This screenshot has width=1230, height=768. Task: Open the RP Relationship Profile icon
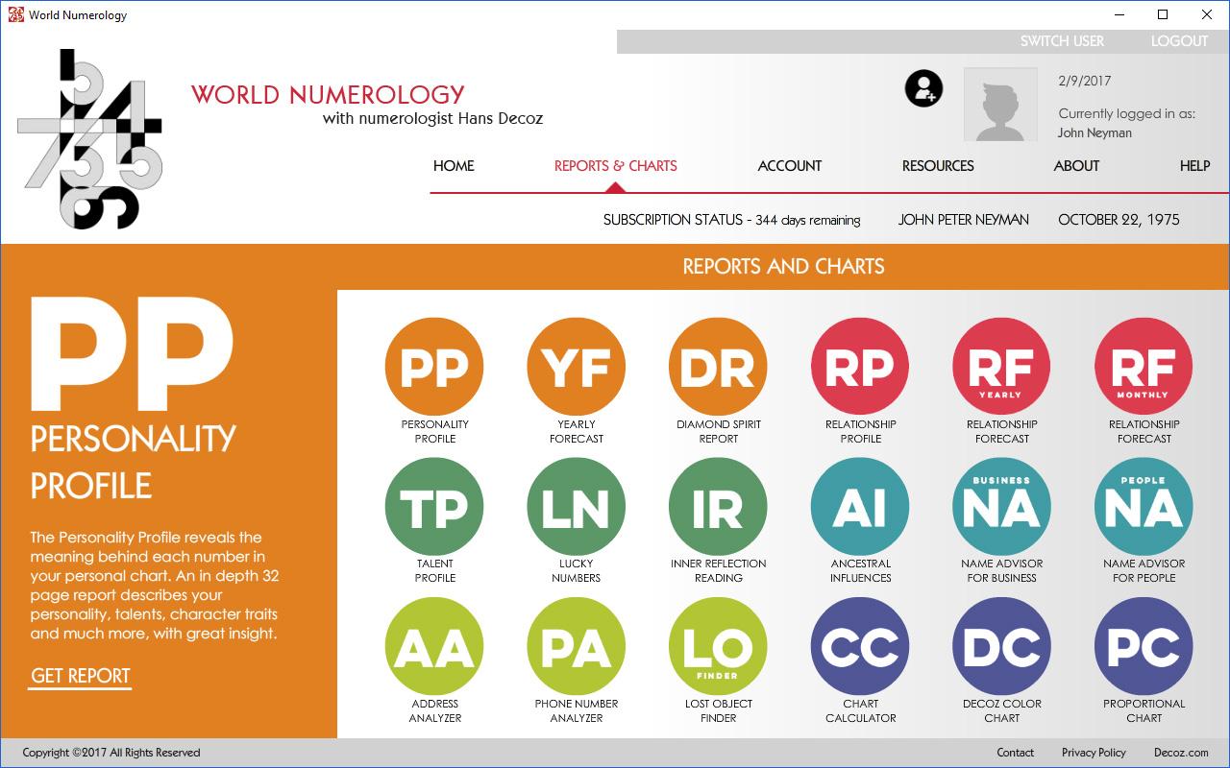click(x=860, y=367)
